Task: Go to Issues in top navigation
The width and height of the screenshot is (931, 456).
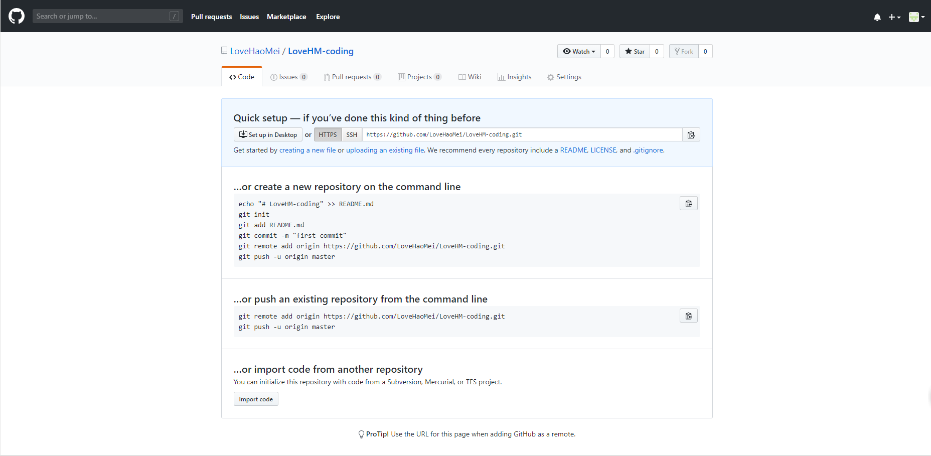Action: click(x=249, y=17)
